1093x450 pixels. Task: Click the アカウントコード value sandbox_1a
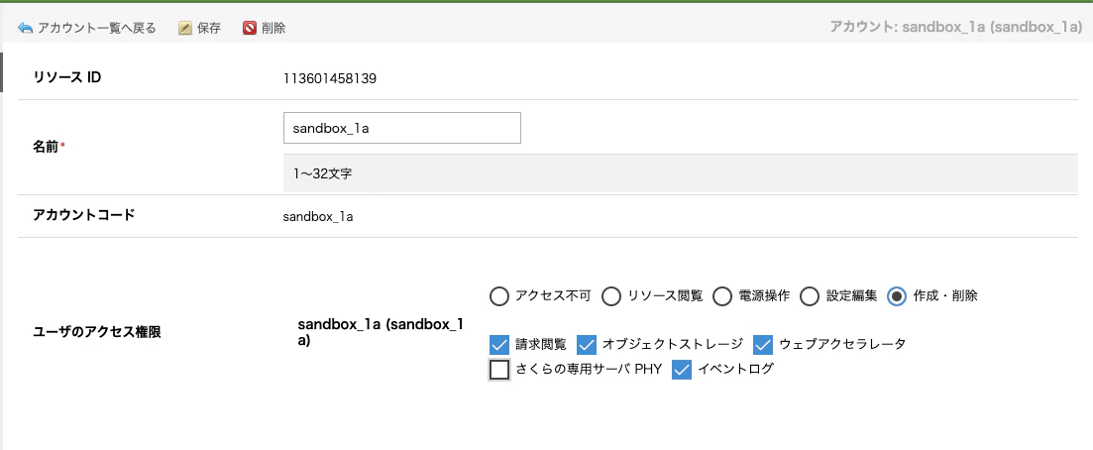click(318, 217)
